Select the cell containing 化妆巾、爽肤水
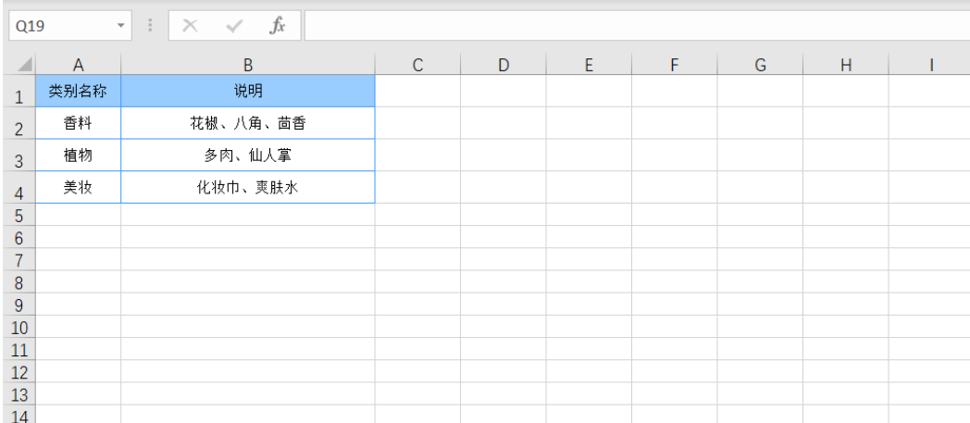 pyautogui.click(x=248, y=188)
